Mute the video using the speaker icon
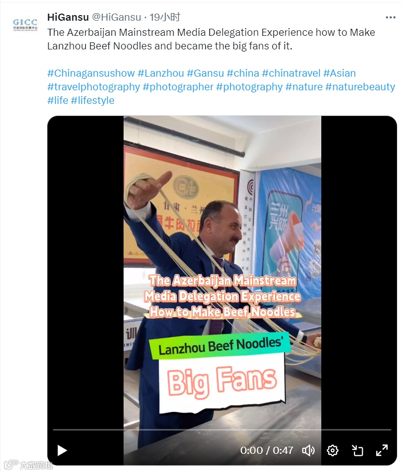402x473 pixels. point(308,450)
